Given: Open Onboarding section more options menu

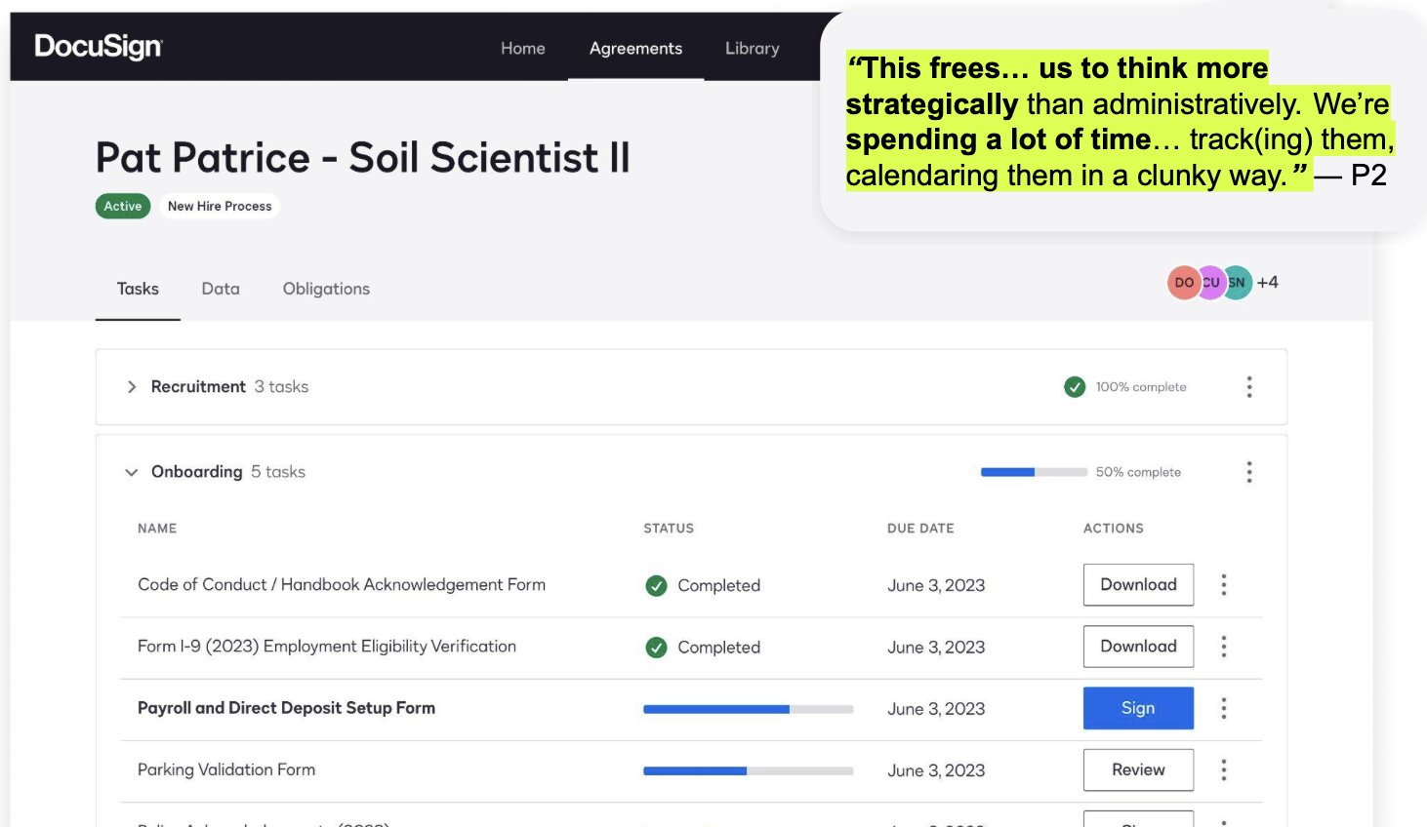Looking at the screenshot, I should tap(1249, 472).
